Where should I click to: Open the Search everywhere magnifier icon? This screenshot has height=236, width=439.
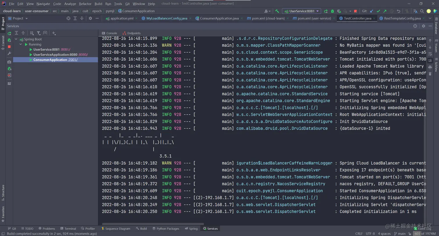coord(422,11)
